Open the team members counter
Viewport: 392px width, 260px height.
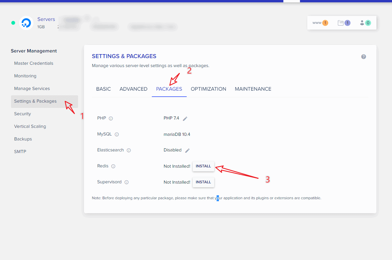[365, 23]
